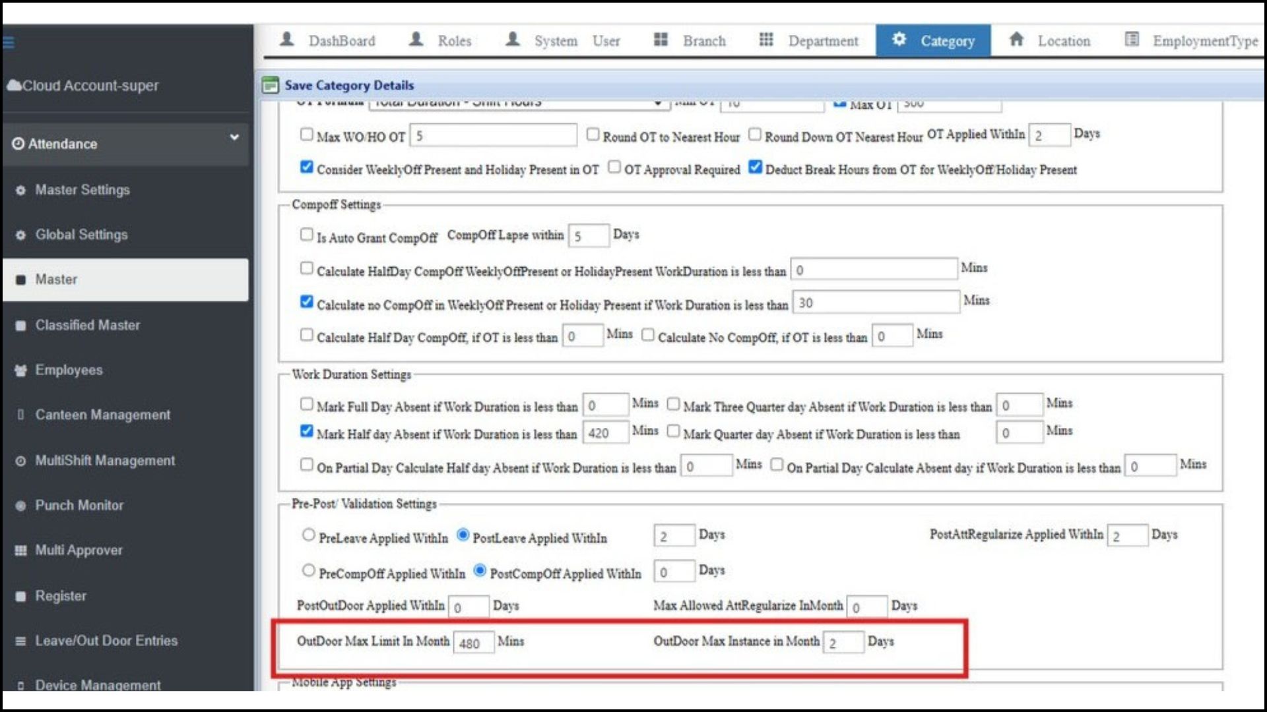This screenshot has height=712, width=1267.
Task: Click the gear icon beside Master Settings
Action: pyautogui.click(x=20, y=191)
